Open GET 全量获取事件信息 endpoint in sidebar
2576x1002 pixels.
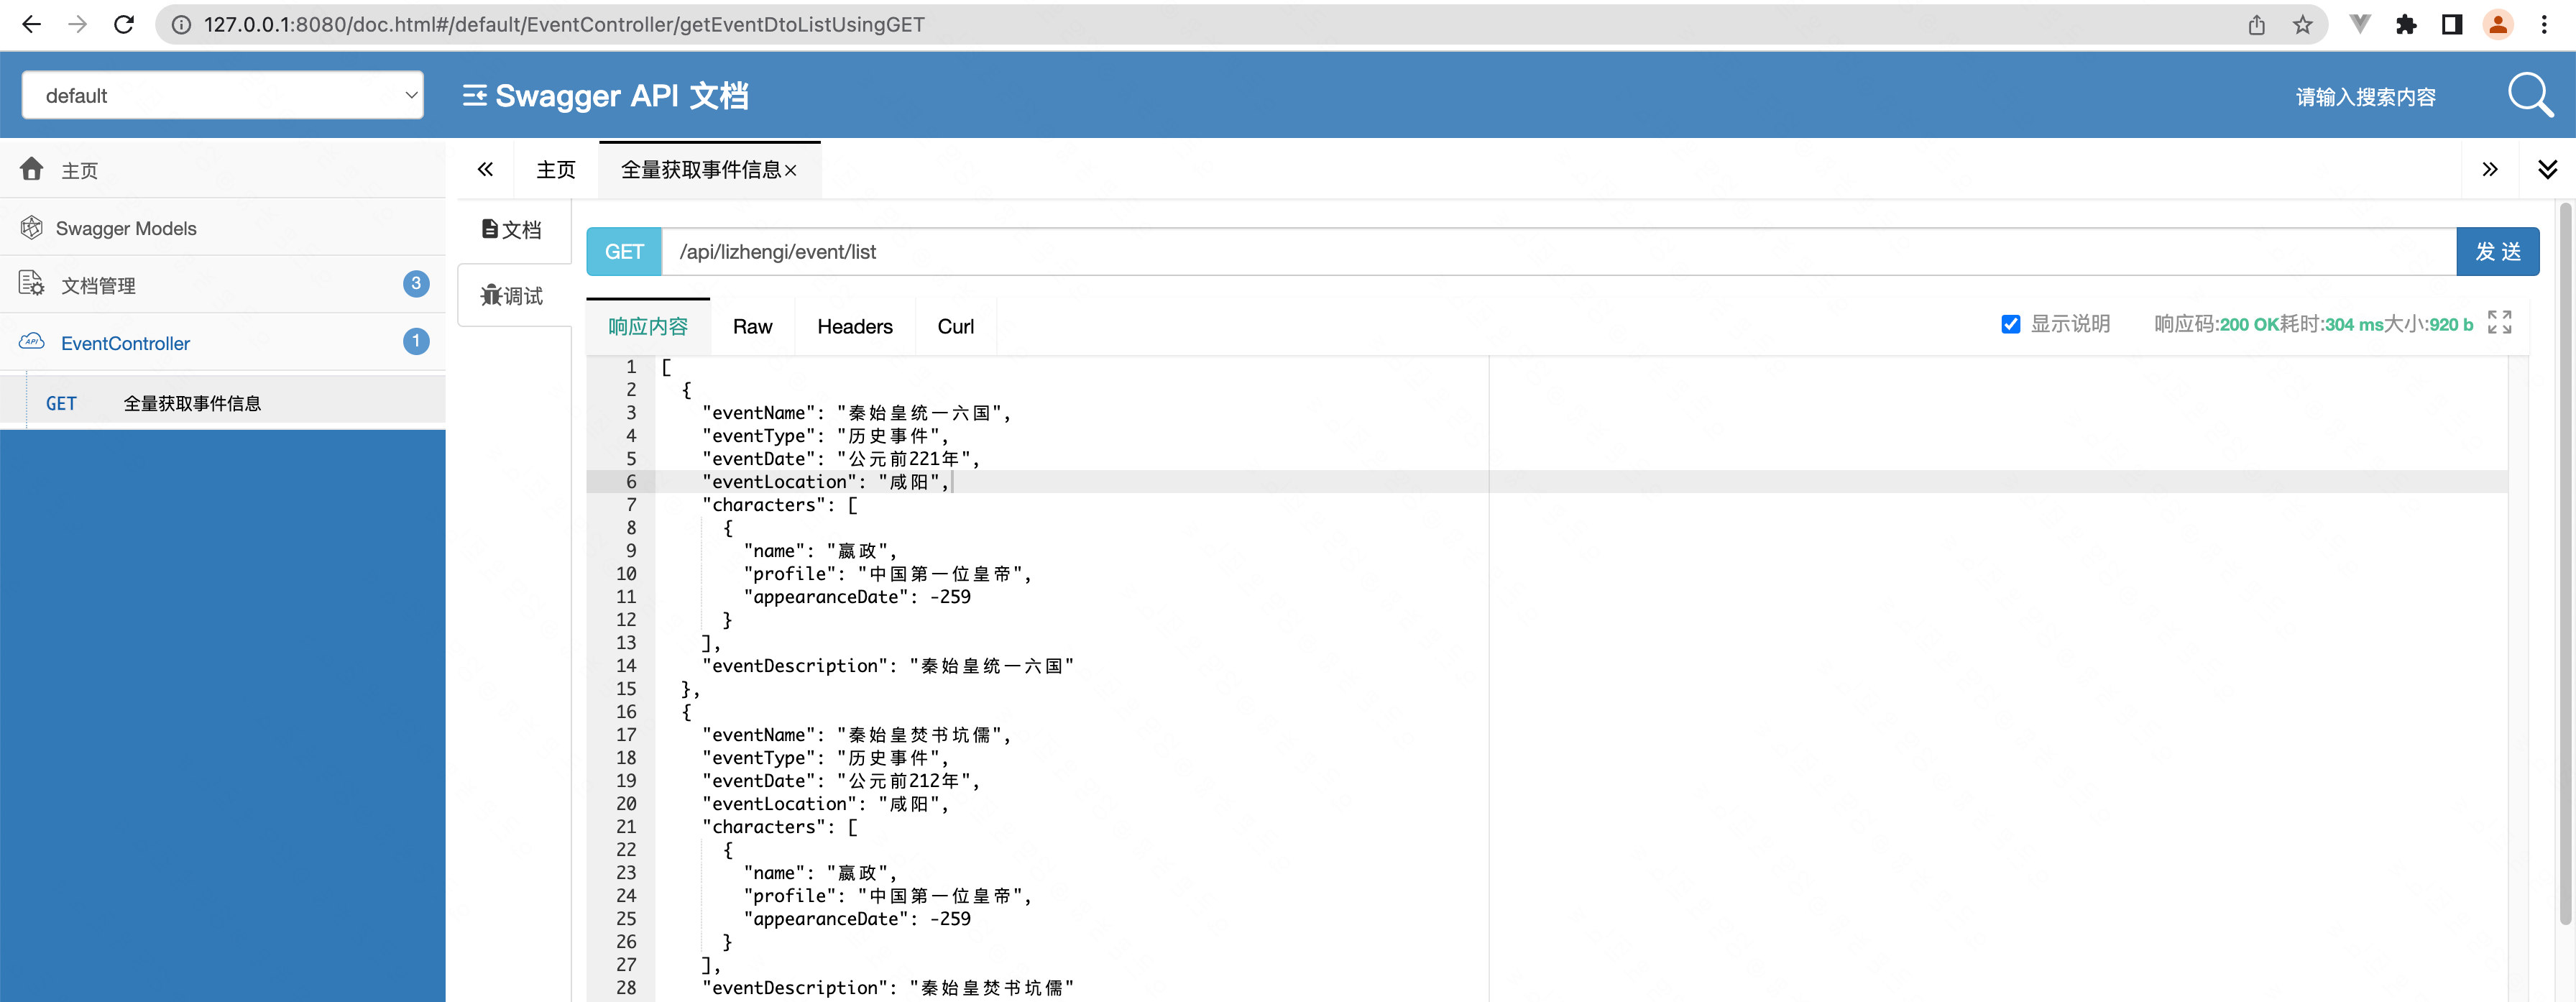223,403
